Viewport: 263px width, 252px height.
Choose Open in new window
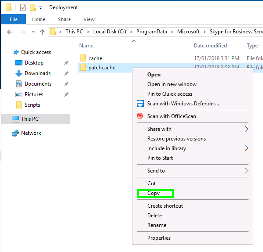[172, 84]
